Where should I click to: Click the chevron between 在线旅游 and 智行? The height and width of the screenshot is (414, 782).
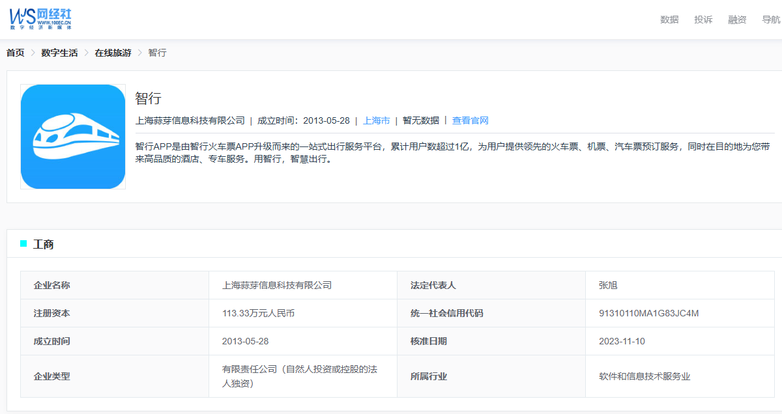(x=139, y=53)
